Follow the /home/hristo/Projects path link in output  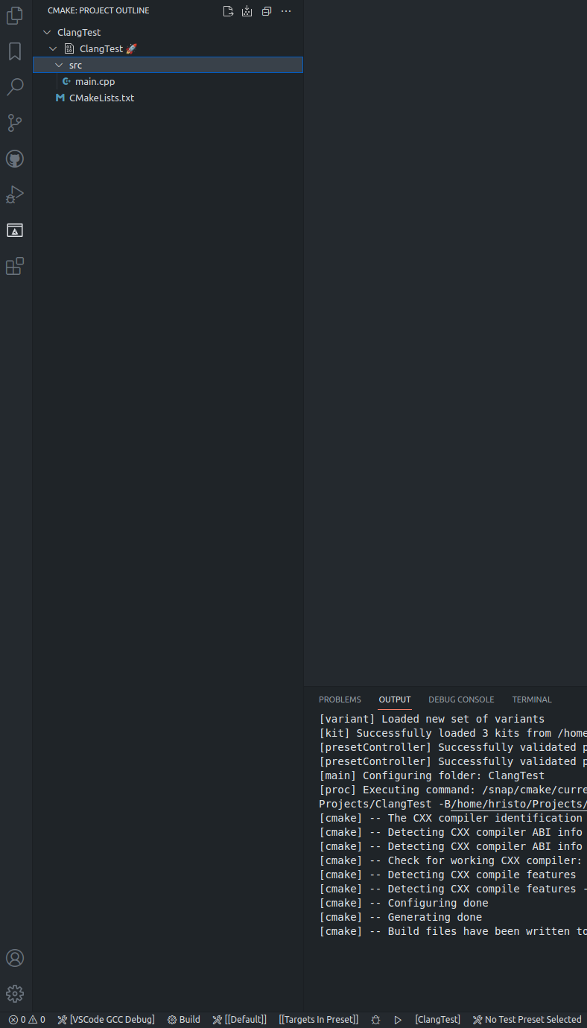coord(518,804)
